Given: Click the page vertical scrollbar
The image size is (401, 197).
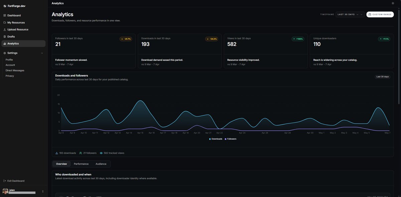Looking at the screenshot, I should pos(399,57).
